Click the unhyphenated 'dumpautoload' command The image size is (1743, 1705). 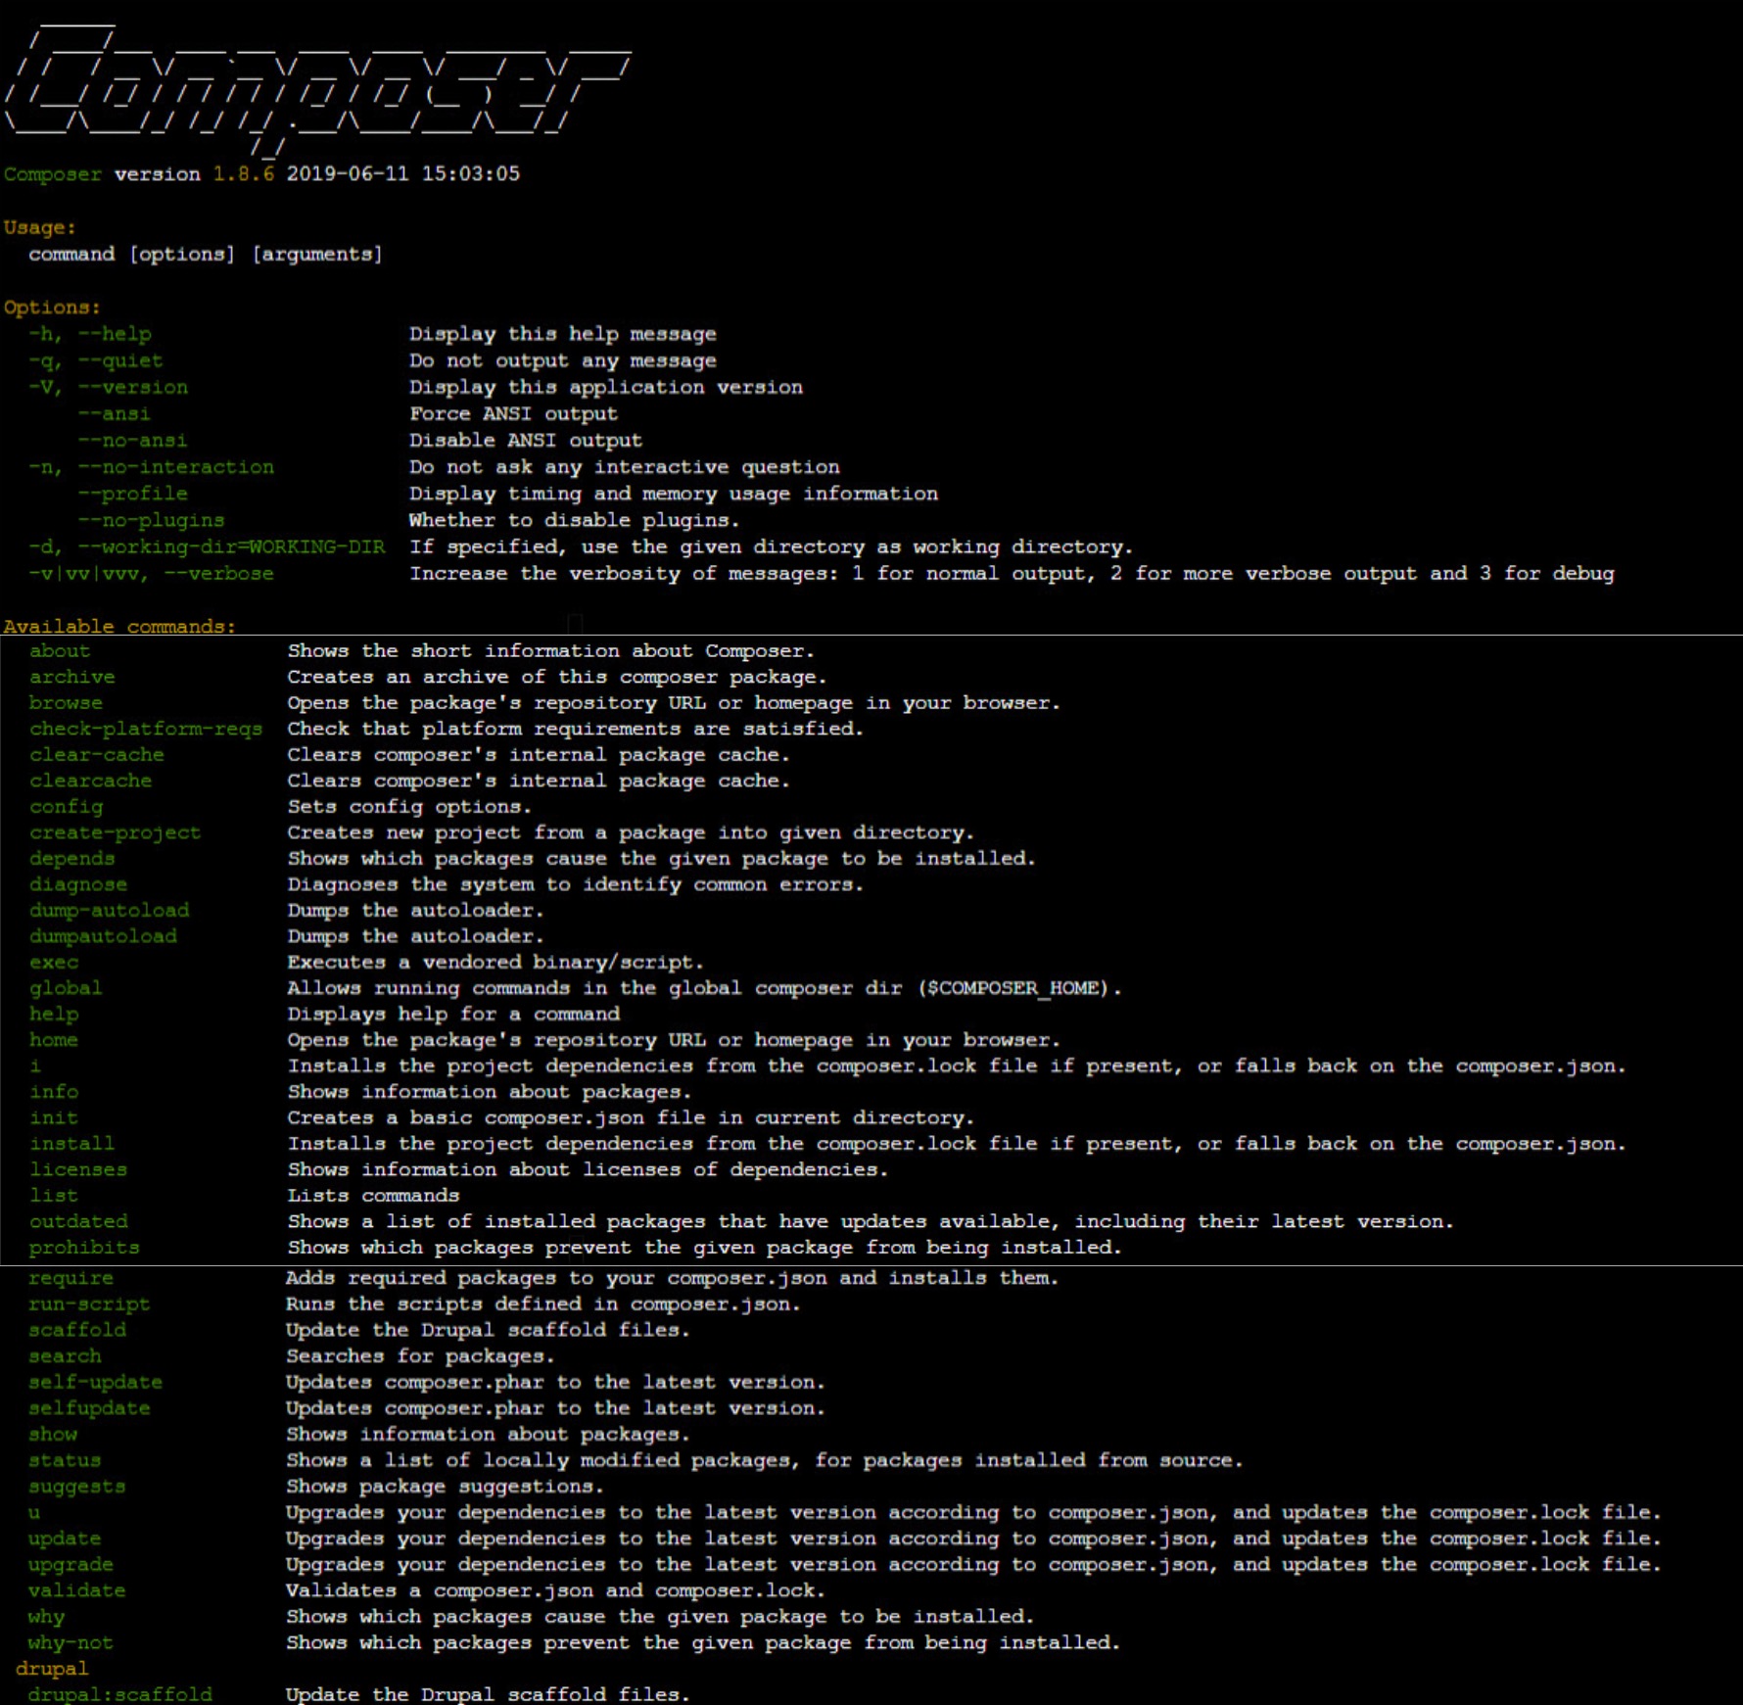tap(104, 936)
